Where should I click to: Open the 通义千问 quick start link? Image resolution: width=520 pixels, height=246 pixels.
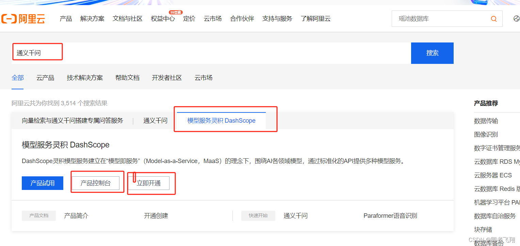coord(295,216)
